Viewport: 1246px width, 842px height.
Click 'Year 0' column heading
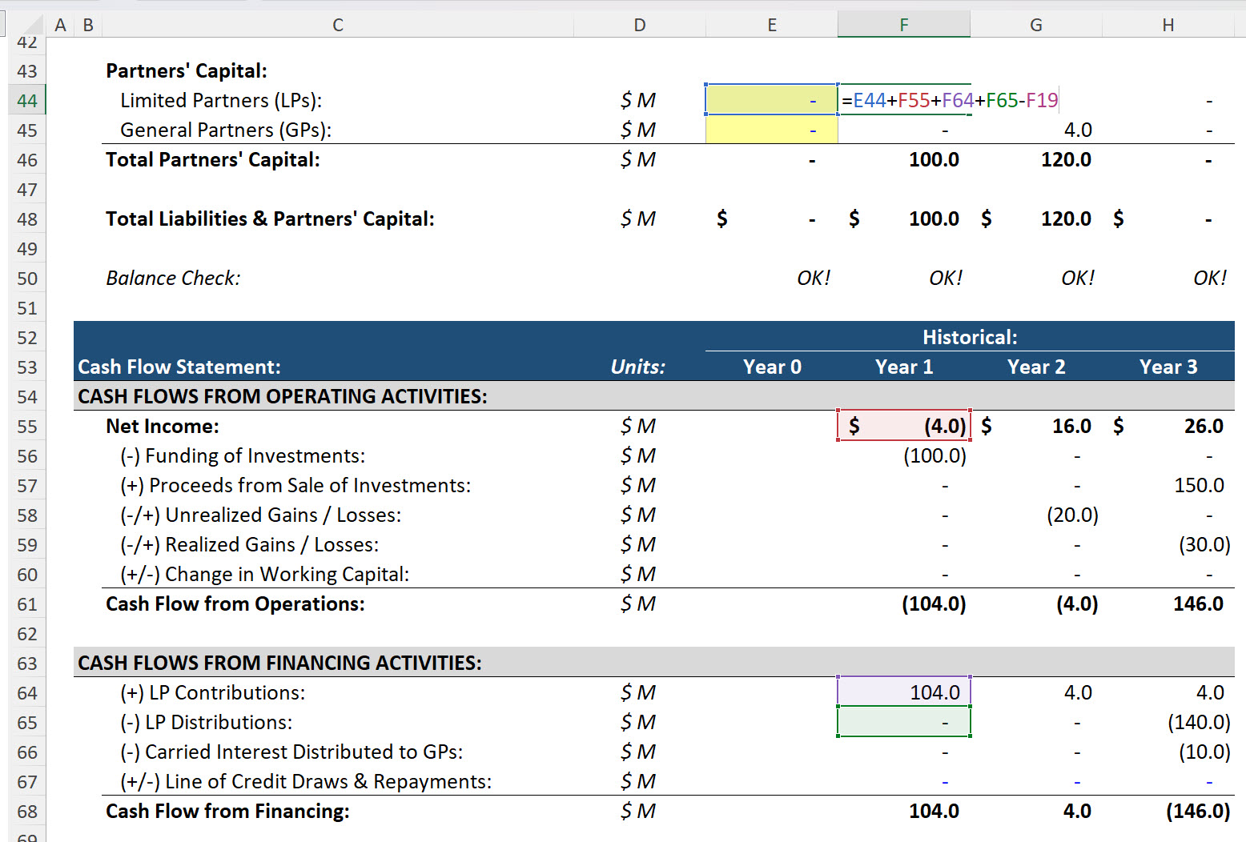click(772, 367)
